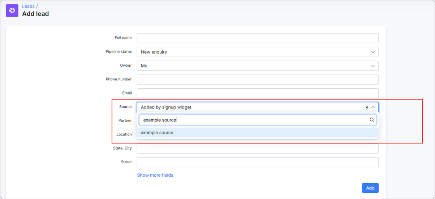Click the purple Leads module icon
The height and width of the screenshot is (199, 435).
[12, 10]
